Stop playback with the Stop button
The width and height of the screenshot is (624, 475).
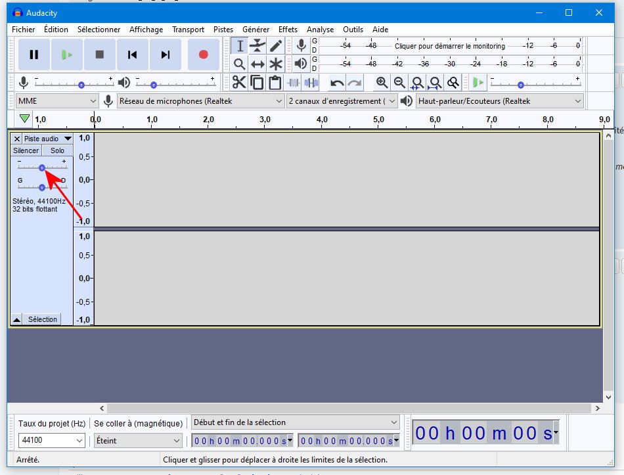click(x=99, y=55)
